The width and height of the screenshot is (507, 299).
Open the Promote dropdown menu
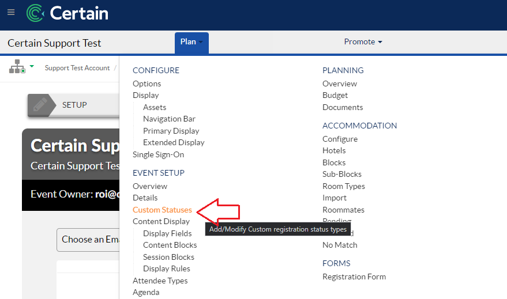(363, 41)
